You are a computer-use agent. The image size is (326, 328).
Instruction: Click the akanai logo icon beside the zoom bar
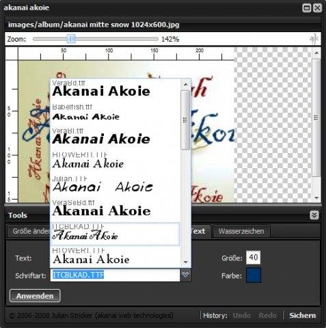[x=314, y=39]
